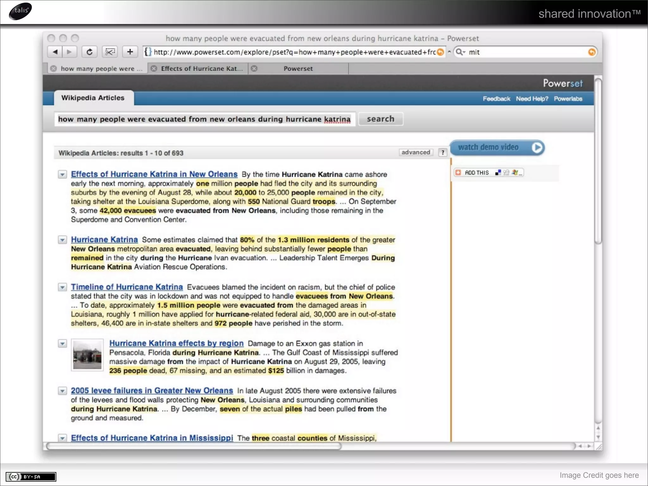Click the talis logo on the slide

pos(21,11)
